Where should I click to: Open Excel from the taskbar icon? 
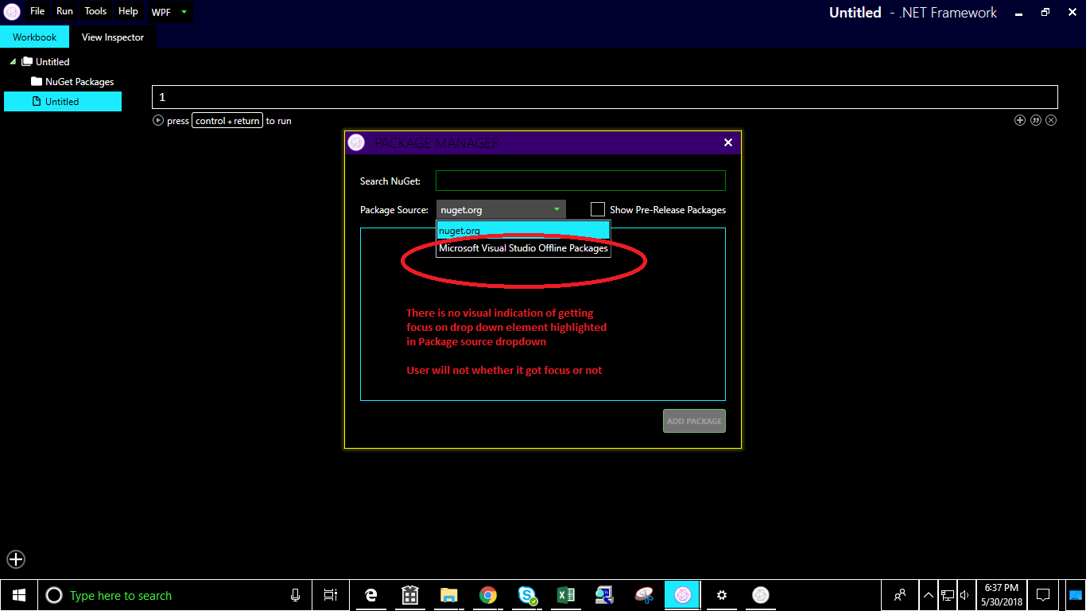tap(565, 594)
